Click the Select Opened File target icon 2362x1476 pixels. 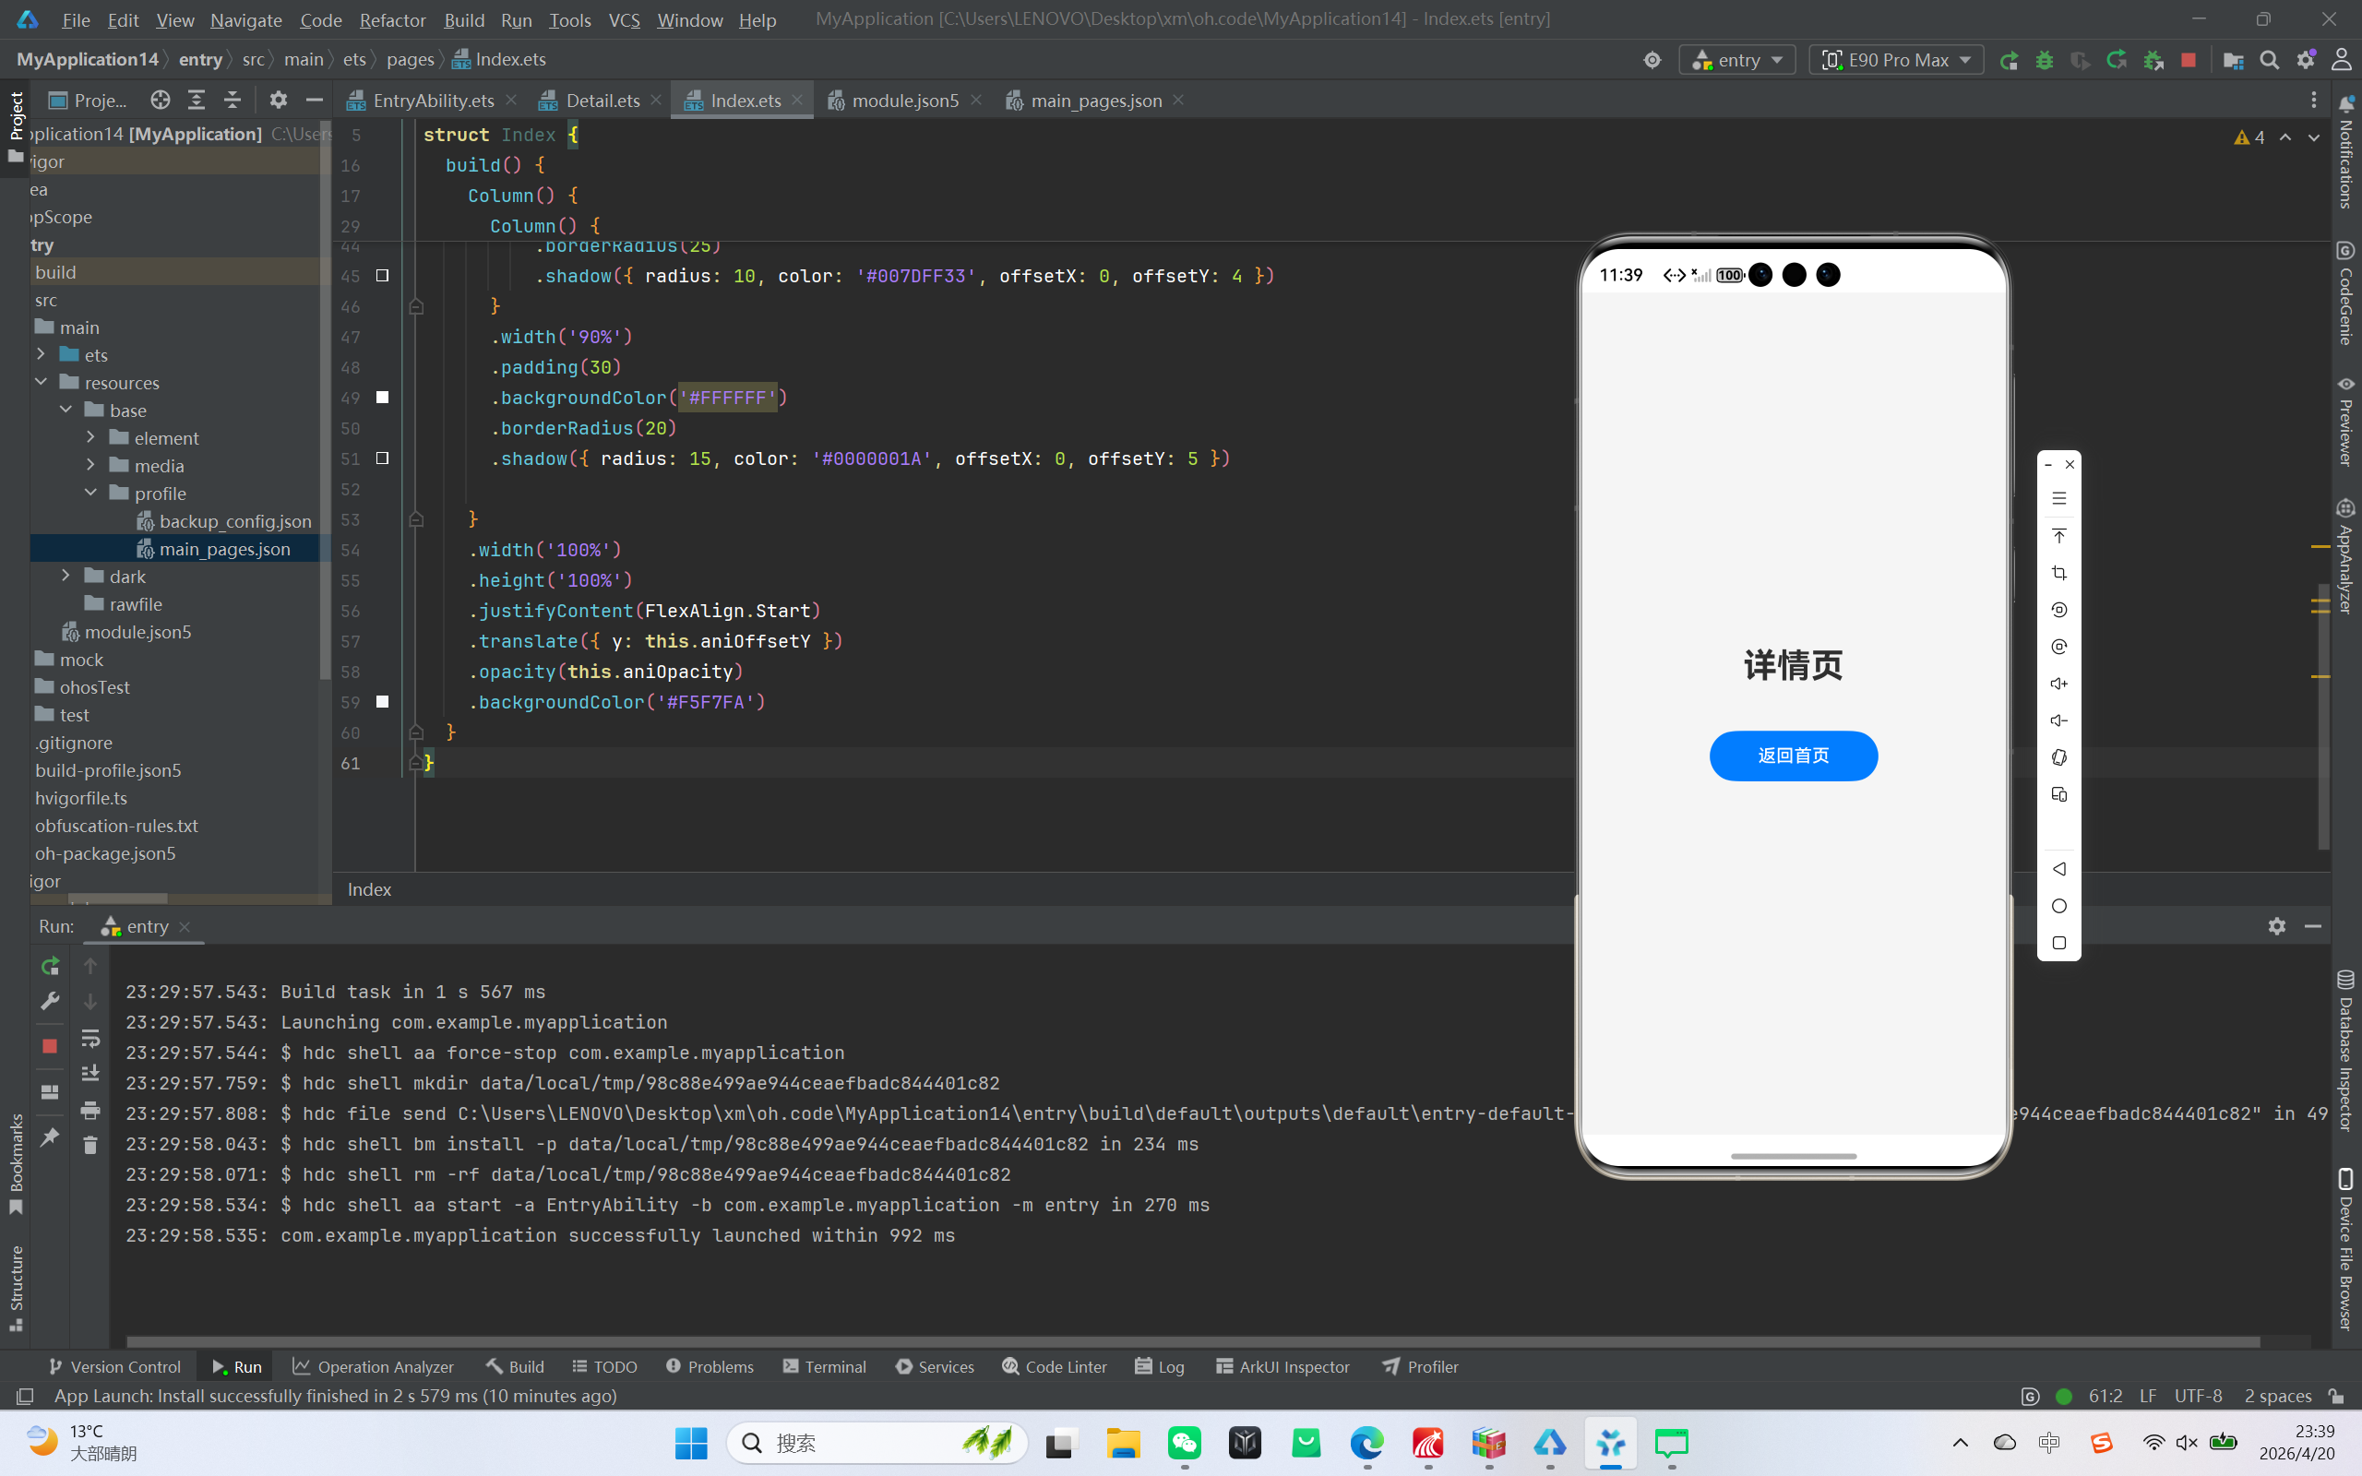(160, 100)
